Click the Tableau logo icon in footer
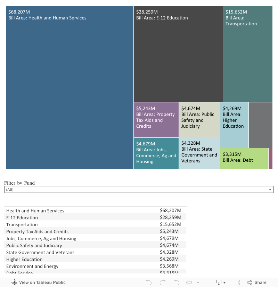This screenshot has width=278, height=287. pos(15,282)
